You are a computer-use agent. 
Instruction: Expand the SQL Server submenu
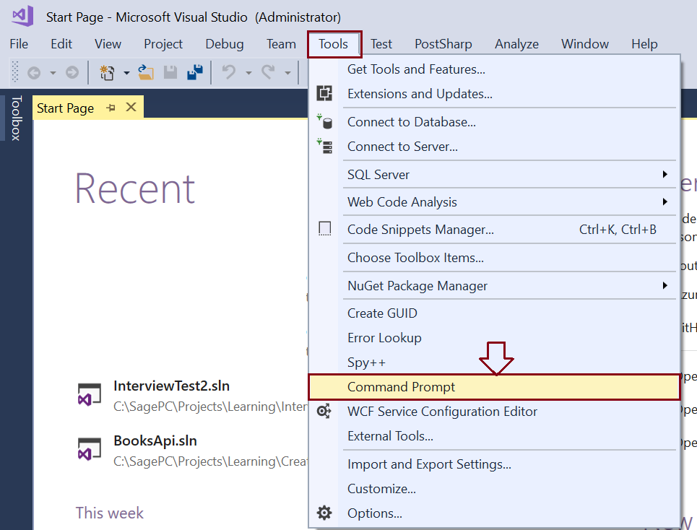pos(665,174)
